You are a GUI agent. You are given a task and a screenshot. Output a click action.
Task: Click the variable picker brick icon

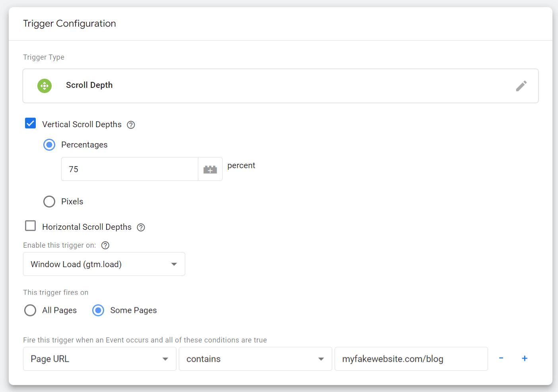click(210, 169)
